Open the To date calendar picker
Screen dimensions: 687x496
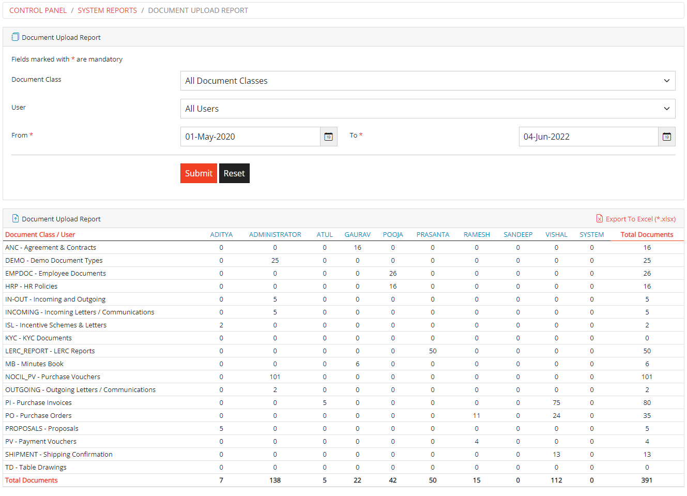click(x=666, y=137)
